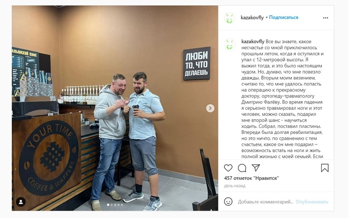Open emoji picker smiley icon

point(228,202)
